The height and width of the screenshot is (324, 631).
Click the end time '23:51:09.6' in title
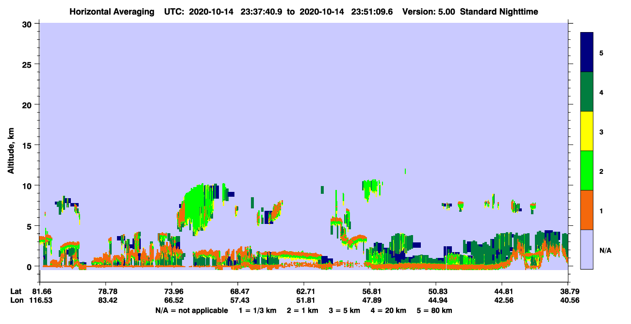371,11
